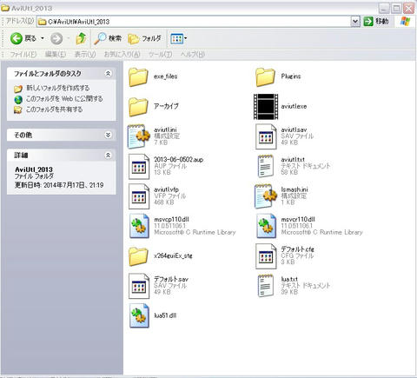Open the Plugins folder icon
Image resolution: width=417 pixels, height=378 pixels.
(x=265, y=77)
